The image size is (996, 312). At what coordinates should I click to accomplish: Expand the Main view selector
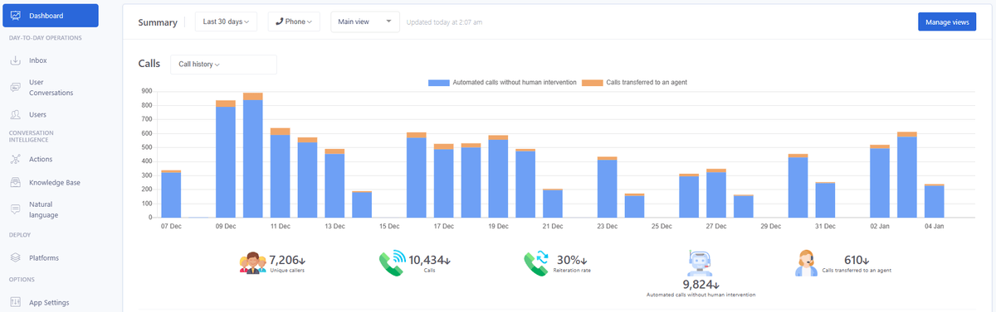[x=364, y=22]
